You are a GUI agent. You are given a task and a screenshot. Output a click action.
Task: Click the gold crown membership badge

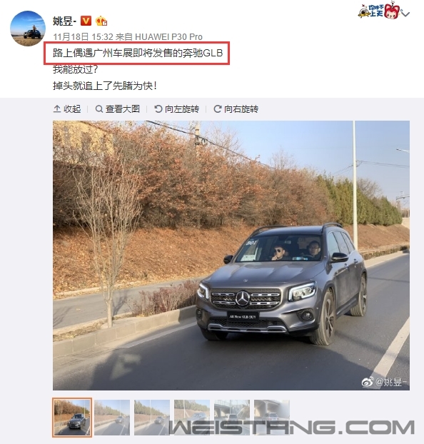[101, 21]
